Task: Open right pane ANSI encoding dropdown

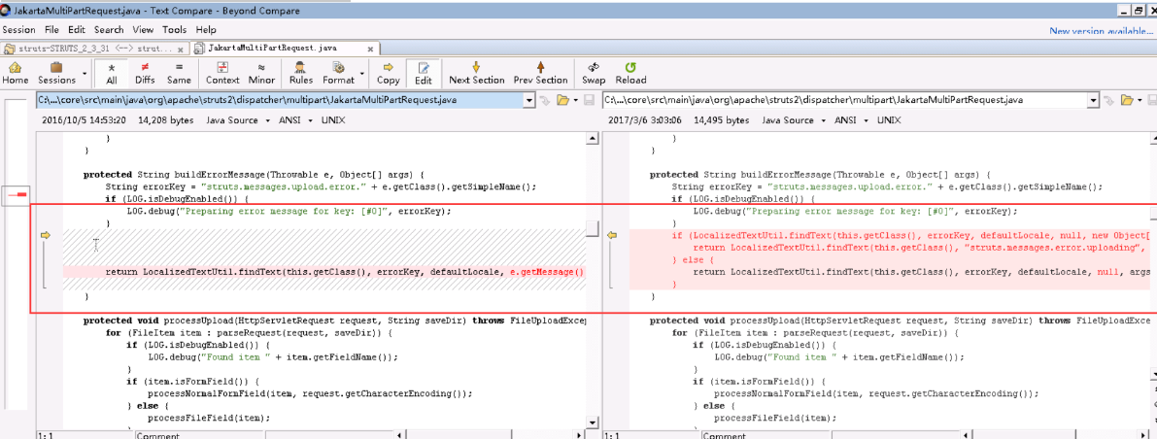Action: point(852,120)
